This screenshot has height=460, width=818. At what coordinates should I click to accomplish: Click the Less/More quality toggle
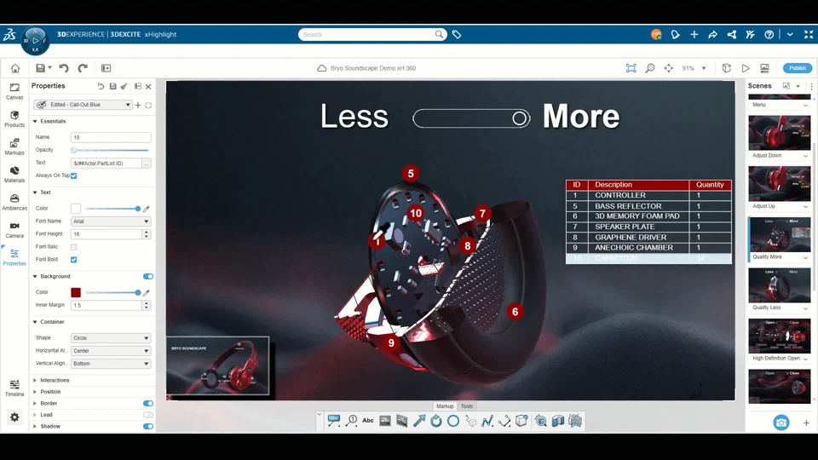pyautogui.click(x=471, y=118)
